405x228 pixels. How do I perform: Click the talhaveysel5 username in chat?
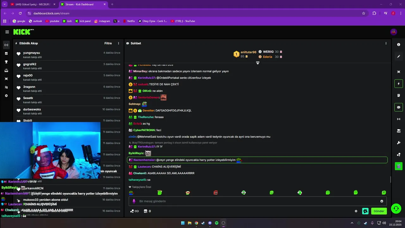click(x=137, y=180)
